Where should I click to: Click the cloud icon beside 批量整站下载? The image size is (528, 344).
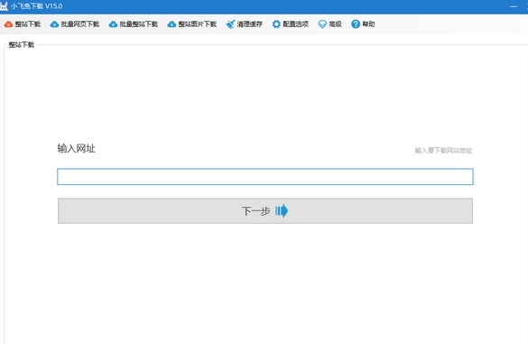coord(113,24)
